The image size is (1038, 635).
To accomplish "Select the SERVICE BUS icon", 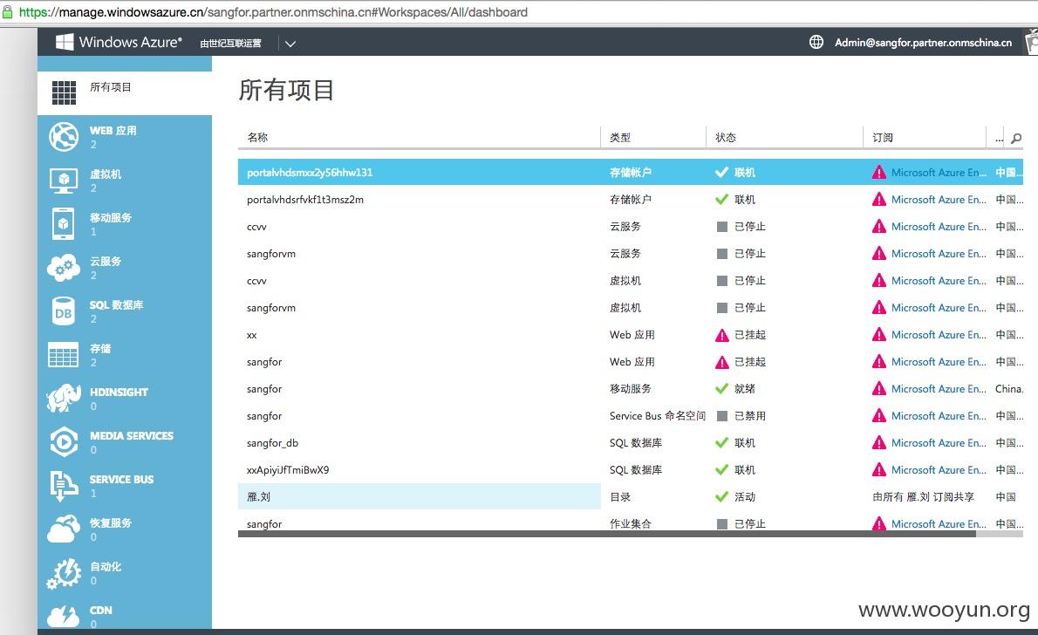I will [x=64, y=485].
